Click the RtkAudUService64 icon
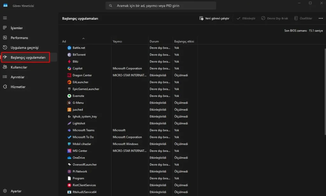The width and height of the screenshot is (326, 196). pyautogui.click(x=69, y=192)
